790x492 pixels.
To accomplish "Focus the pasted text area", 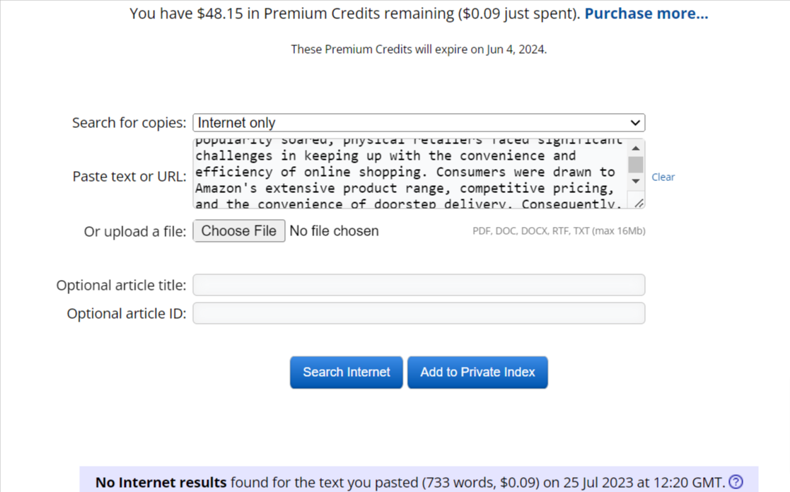I will [409, 174].
